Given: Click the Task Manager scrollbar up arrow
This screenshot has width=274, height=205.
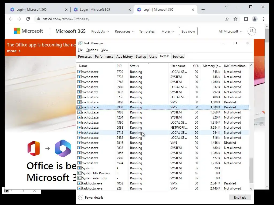Looking at the screenshot, I should (251, 65).
